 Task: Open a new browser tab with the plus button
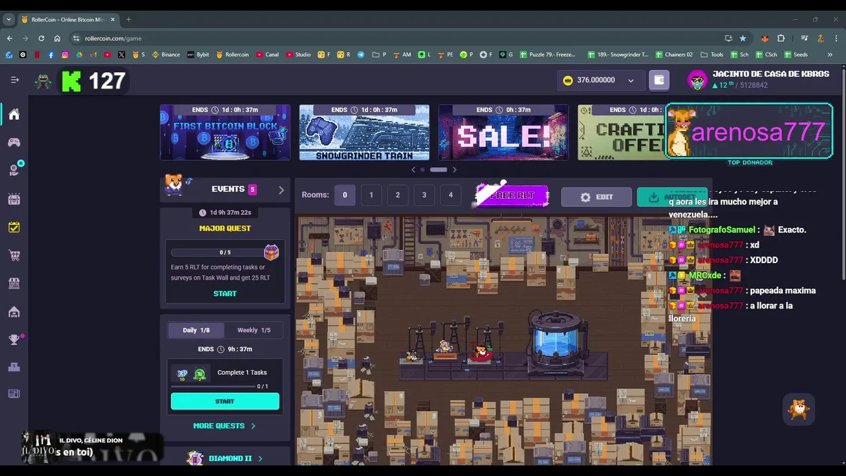pos(128,20)
